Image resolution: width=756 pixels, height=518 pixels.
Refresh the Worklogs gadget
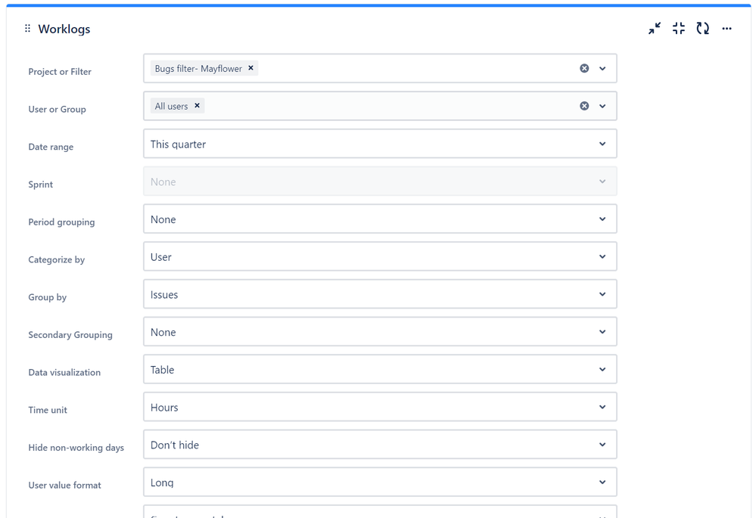click(703, 29)
